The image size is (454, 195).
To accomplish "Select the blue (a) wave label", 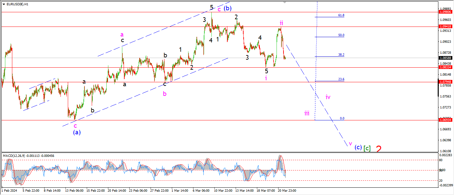I will point(76,132).
